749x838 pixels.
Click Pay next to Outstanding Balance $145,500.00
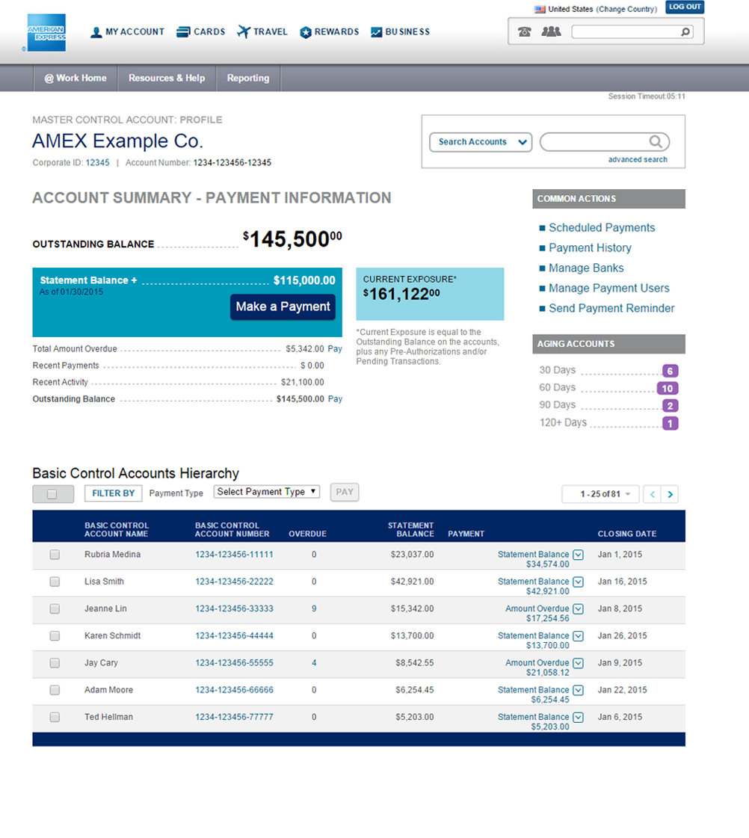click(x=335, y=399)
